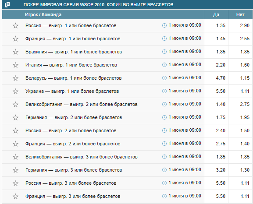Select the Да column header
This screenshot has width=253, height=204.
(x=216, y=14)
